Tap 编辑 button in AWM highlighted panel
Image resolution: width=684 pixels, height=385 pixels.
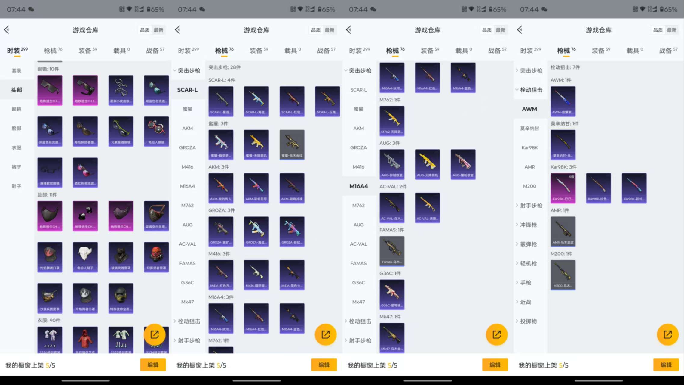tap(666, 365)
